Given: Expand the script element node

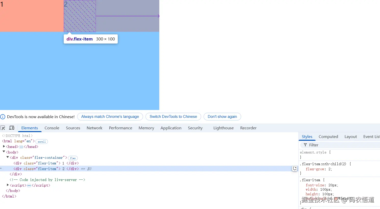Looking at the screenshot, I should (x=8, y=185).
